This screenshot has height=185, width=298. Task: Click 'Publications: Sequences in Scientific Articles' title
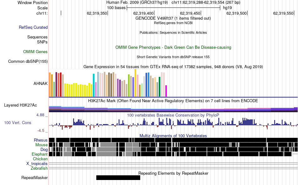[173, 32]
